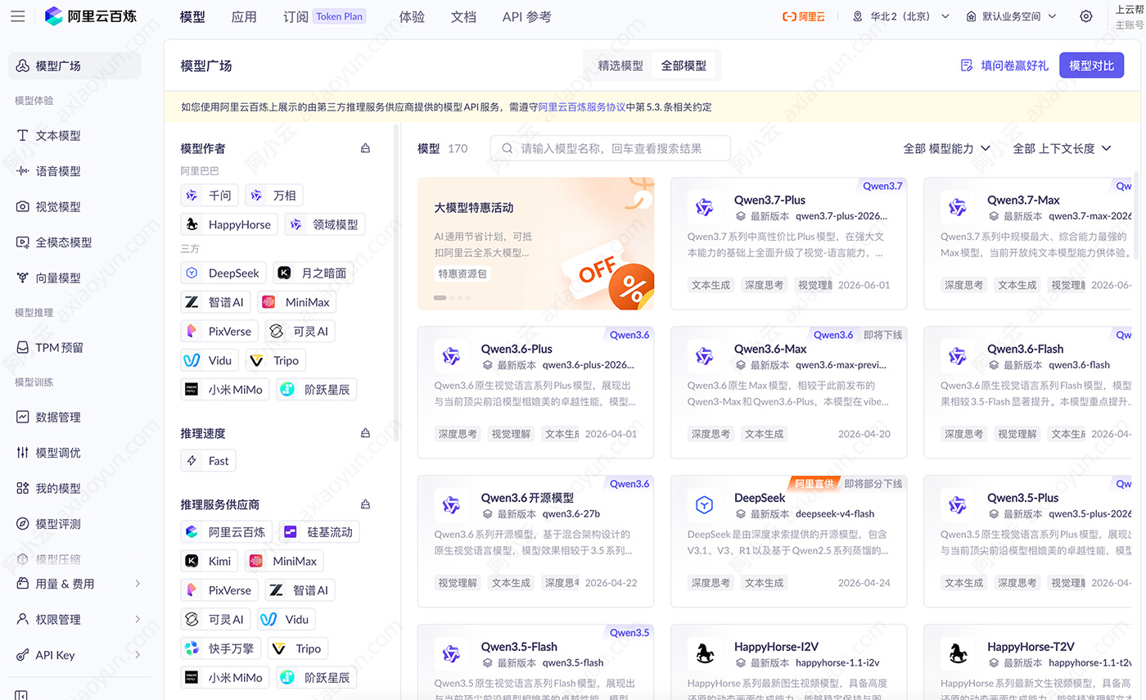Filter by 千问 model author

tap(210, 195)
